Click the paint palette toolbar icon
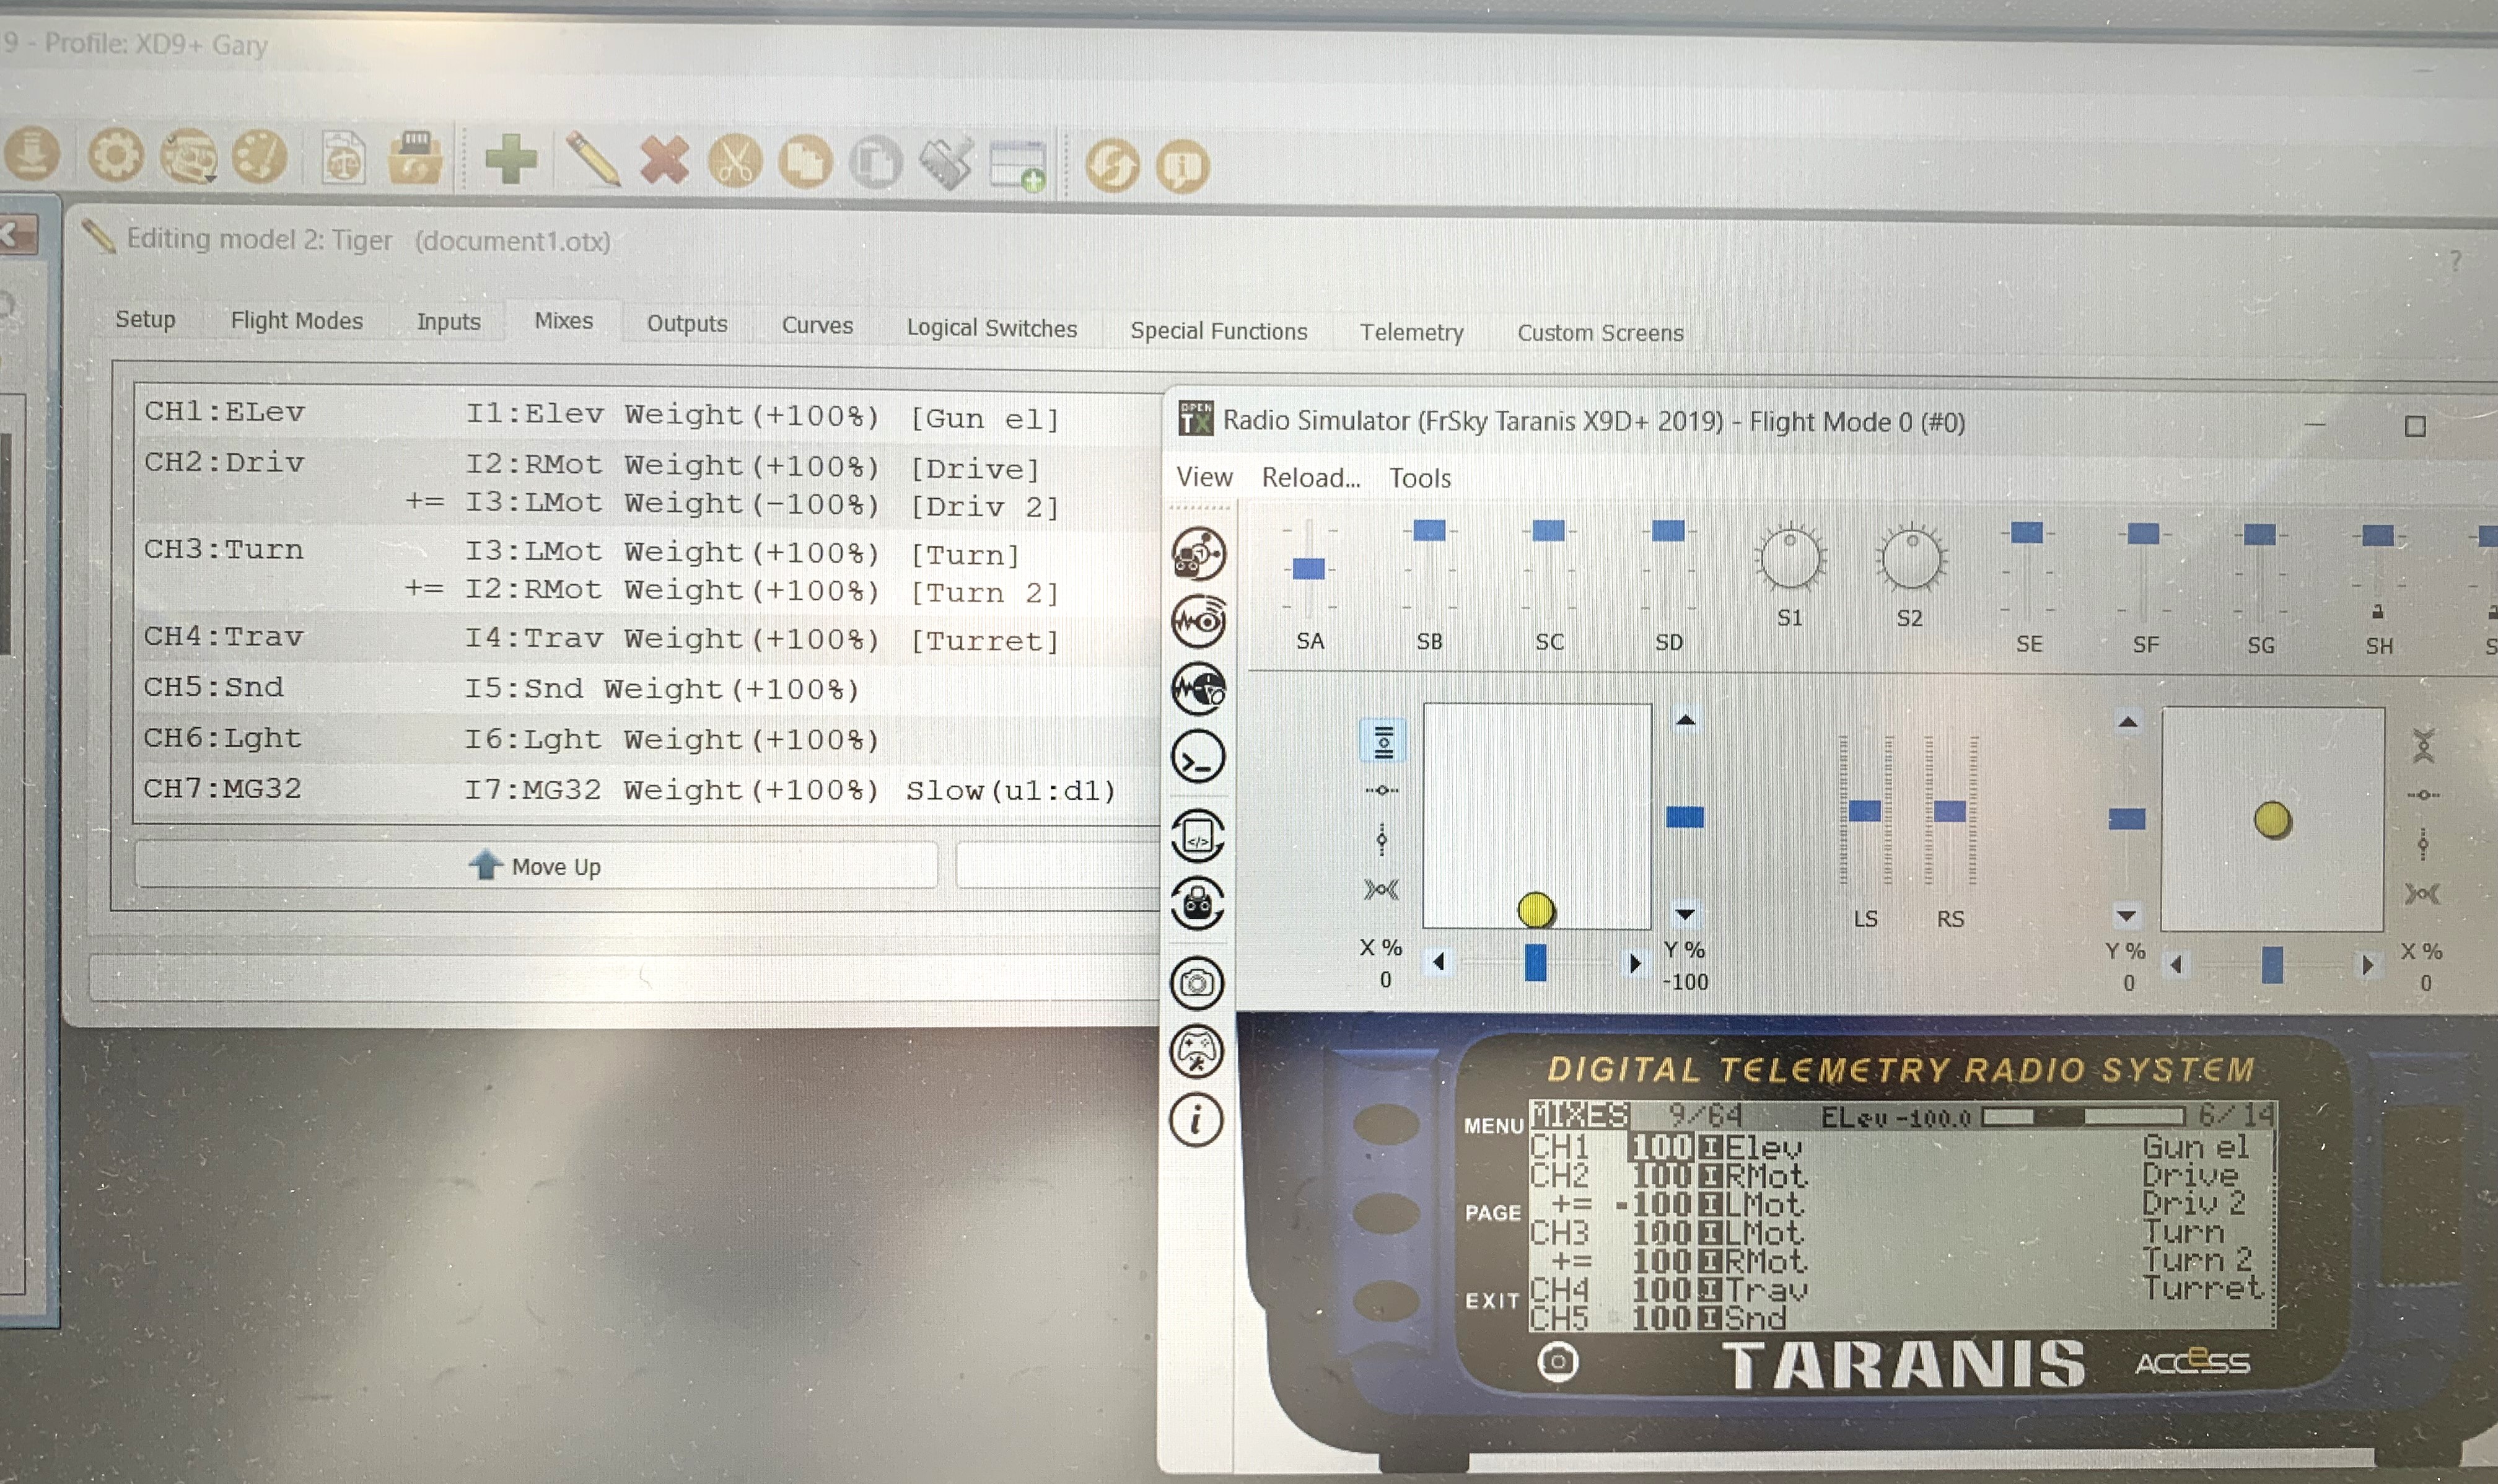The width and height of the screenshot is (2498, 1484). pos(260,157)
